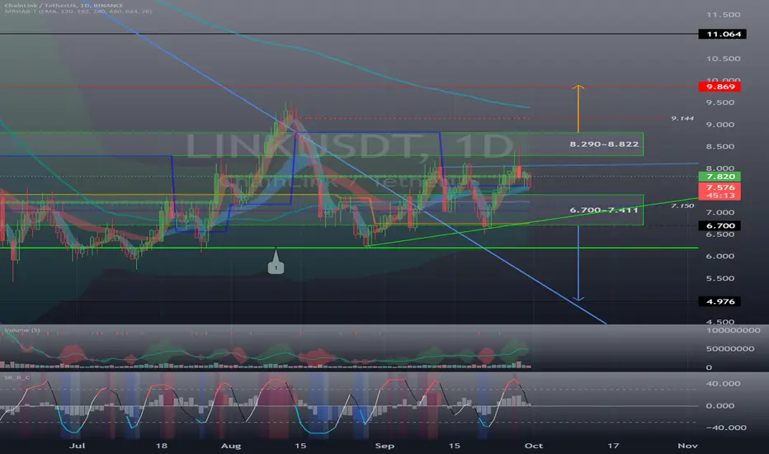Click the 6.500 price axis value

tap(720, 234)
